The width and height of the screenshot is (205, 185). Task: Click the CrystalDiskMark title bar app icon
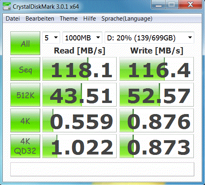tap(7, 6)
